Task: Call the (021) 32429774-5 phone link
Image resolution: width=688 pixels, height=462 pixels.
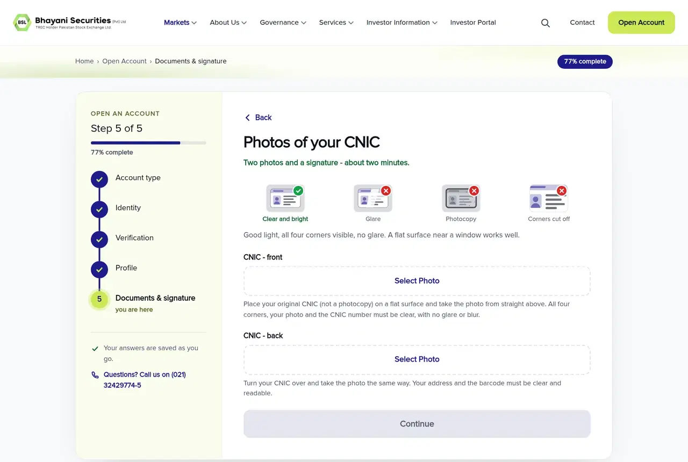Action: pyautogui.click(x=145, y=380)
